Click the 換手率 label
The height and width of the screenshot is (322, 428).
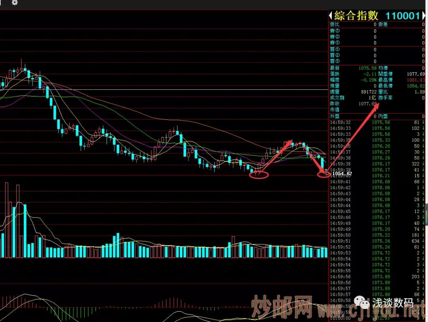point(385,98)
